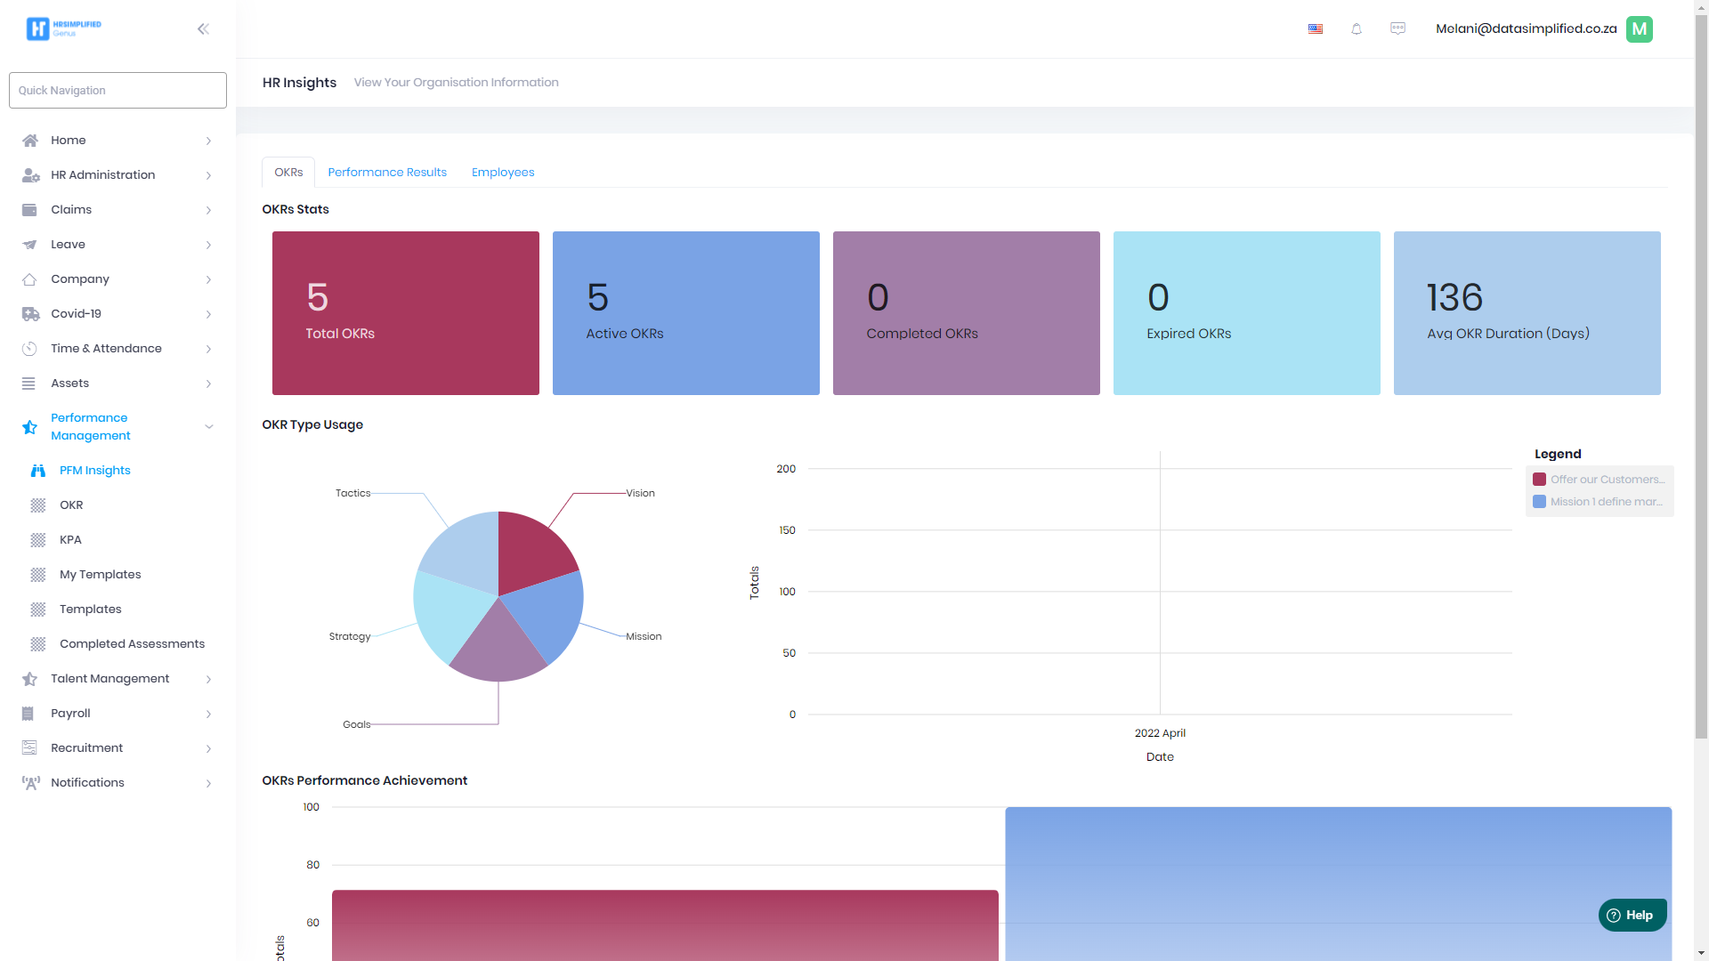The height and width of the screenshot is (961, 1709).
Task: Click the green M user avatar
Action: [1639, 29]
